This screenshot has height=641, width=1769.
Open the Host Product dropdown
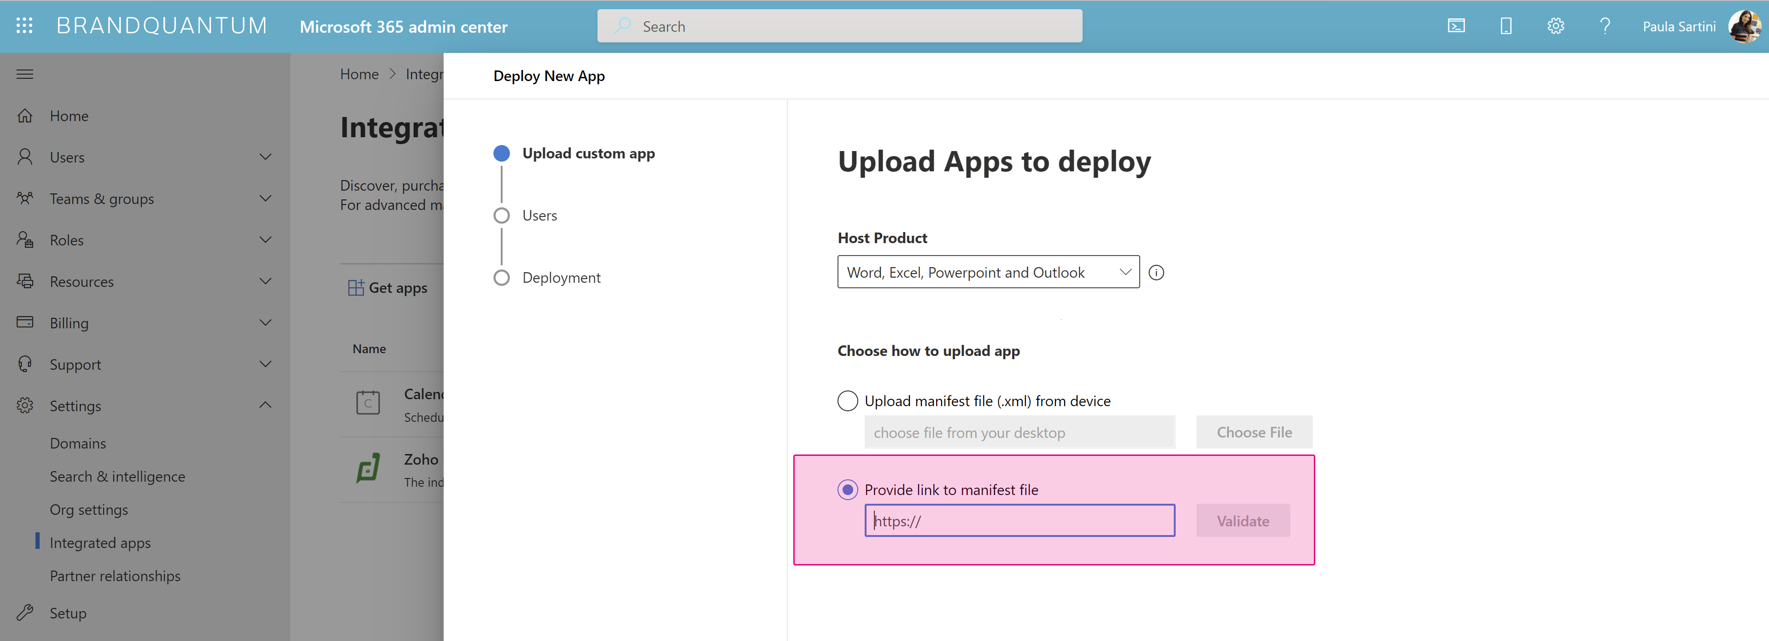[988, 272]
